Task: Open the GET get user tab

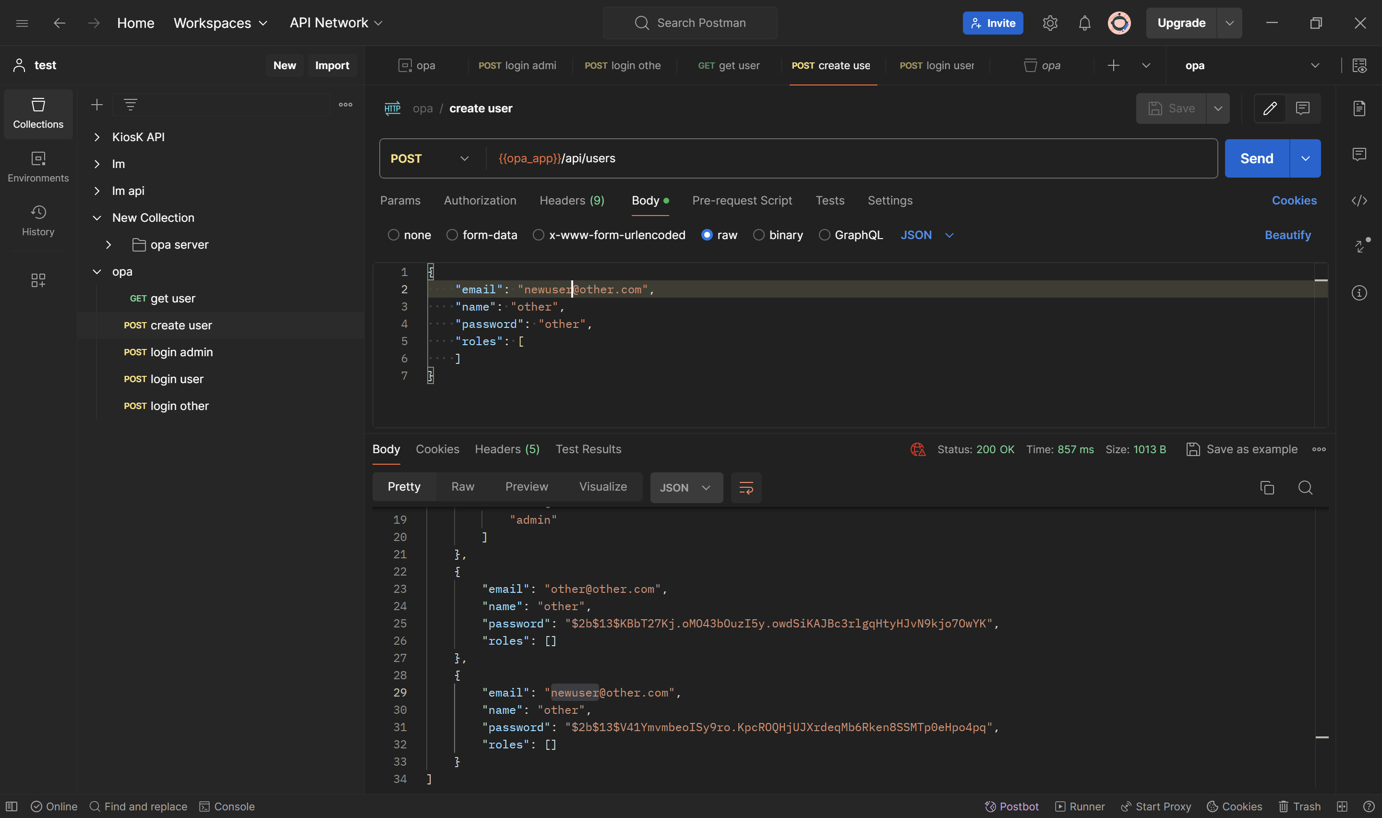Action: point(729,66)
